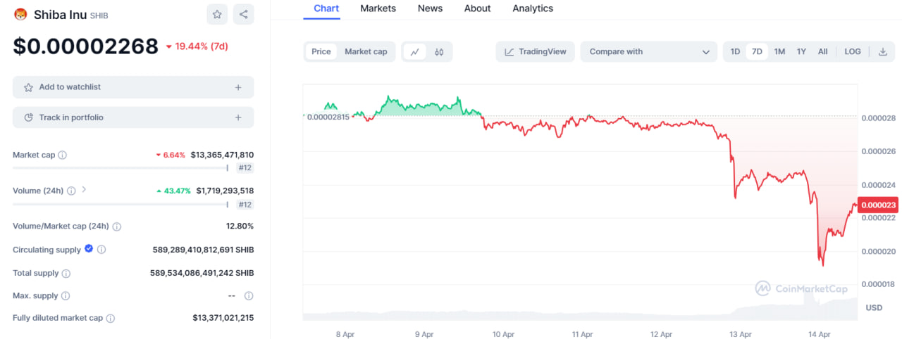Click the Volume rank progress bar

coord(121,205)
